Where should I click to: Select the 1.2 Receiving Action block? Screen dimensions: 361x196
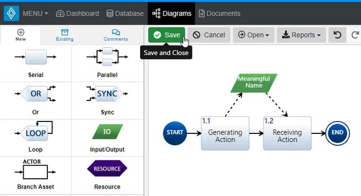tap(287, 133)
